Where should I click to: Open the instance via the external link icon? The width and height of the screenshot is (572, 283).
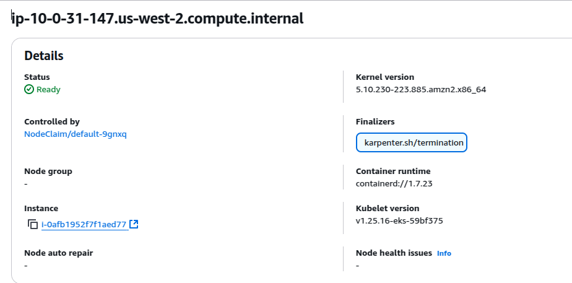pos(134,224)
